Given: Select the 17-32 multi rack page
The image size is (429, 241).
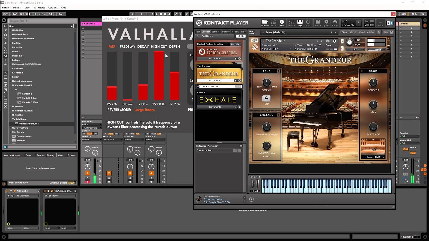Looking at the screenshot, I should 353,32.
